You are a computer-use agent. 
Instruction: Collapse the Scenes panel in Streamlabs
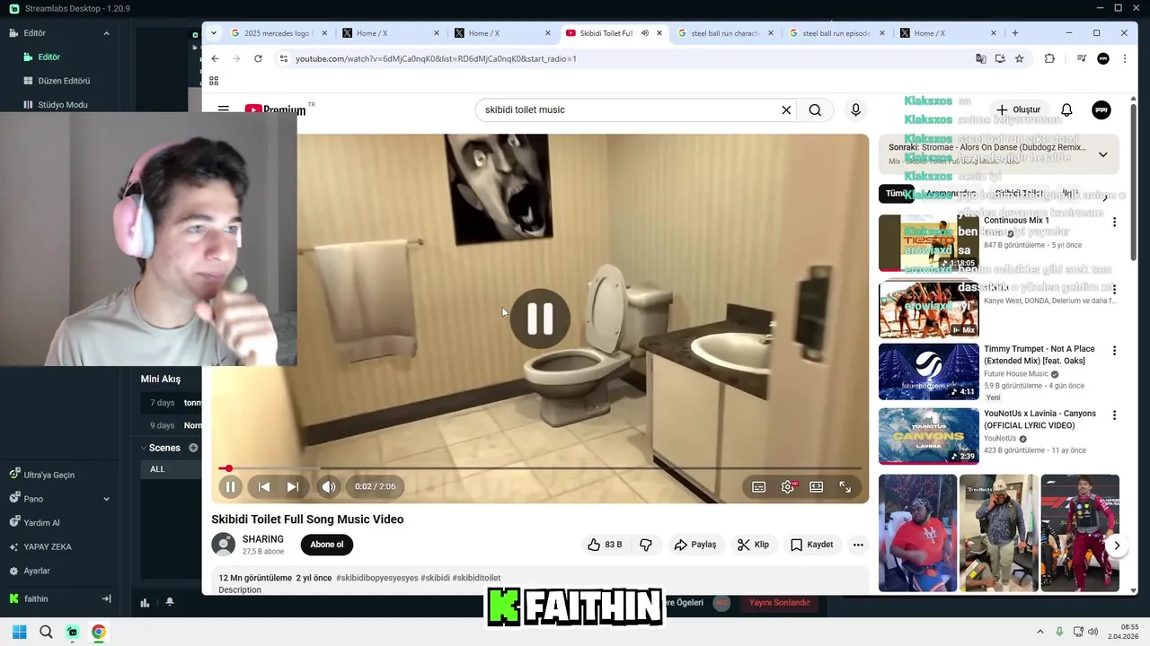(143, 448)
